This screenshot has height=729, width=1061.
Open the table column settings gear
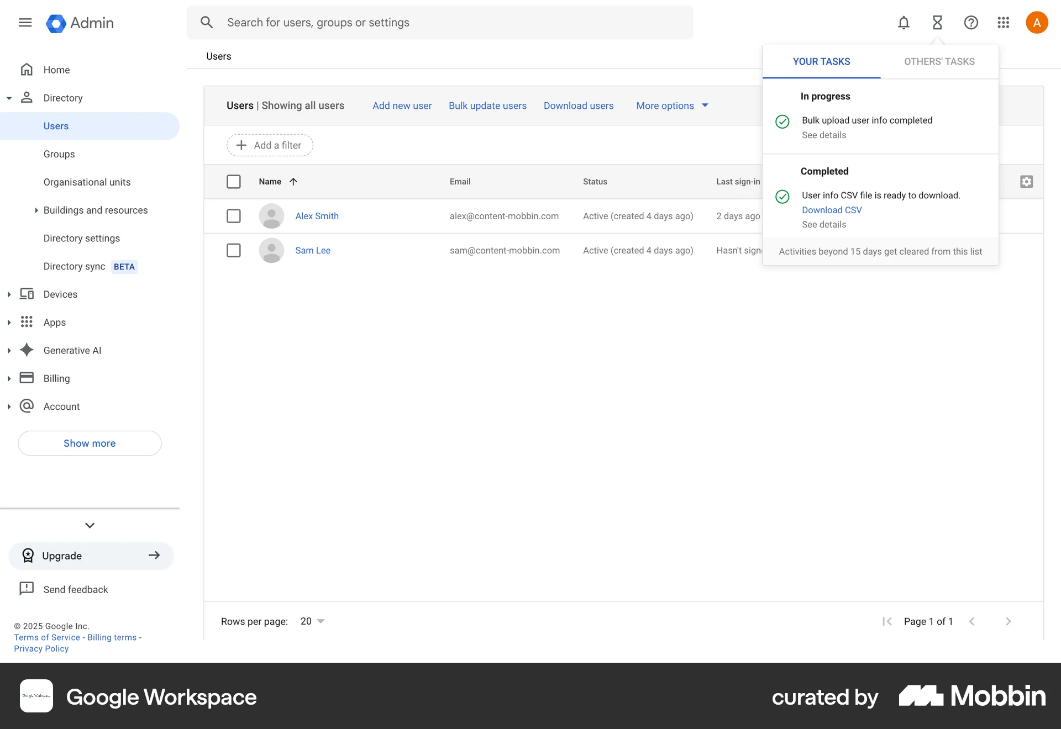pos(1026,181)
